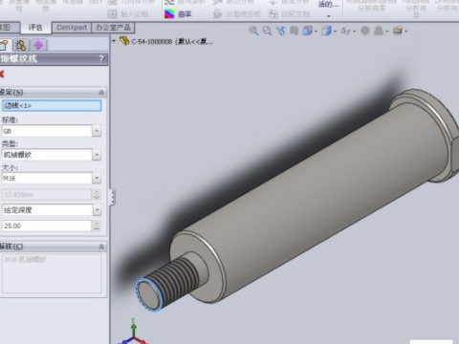The image size is (459, 344).
Task: Click the Zoom to Area icon
Action: [267, 31]
